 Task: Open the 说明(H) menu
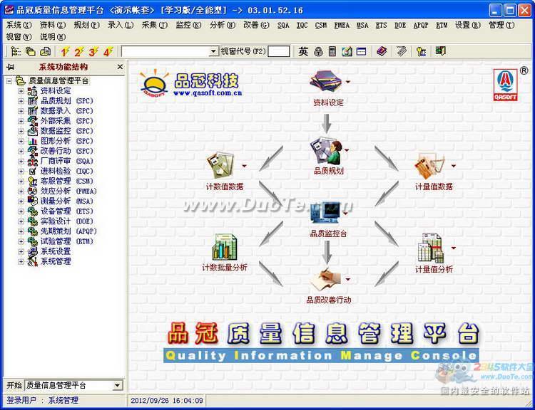tap(53, 37)
